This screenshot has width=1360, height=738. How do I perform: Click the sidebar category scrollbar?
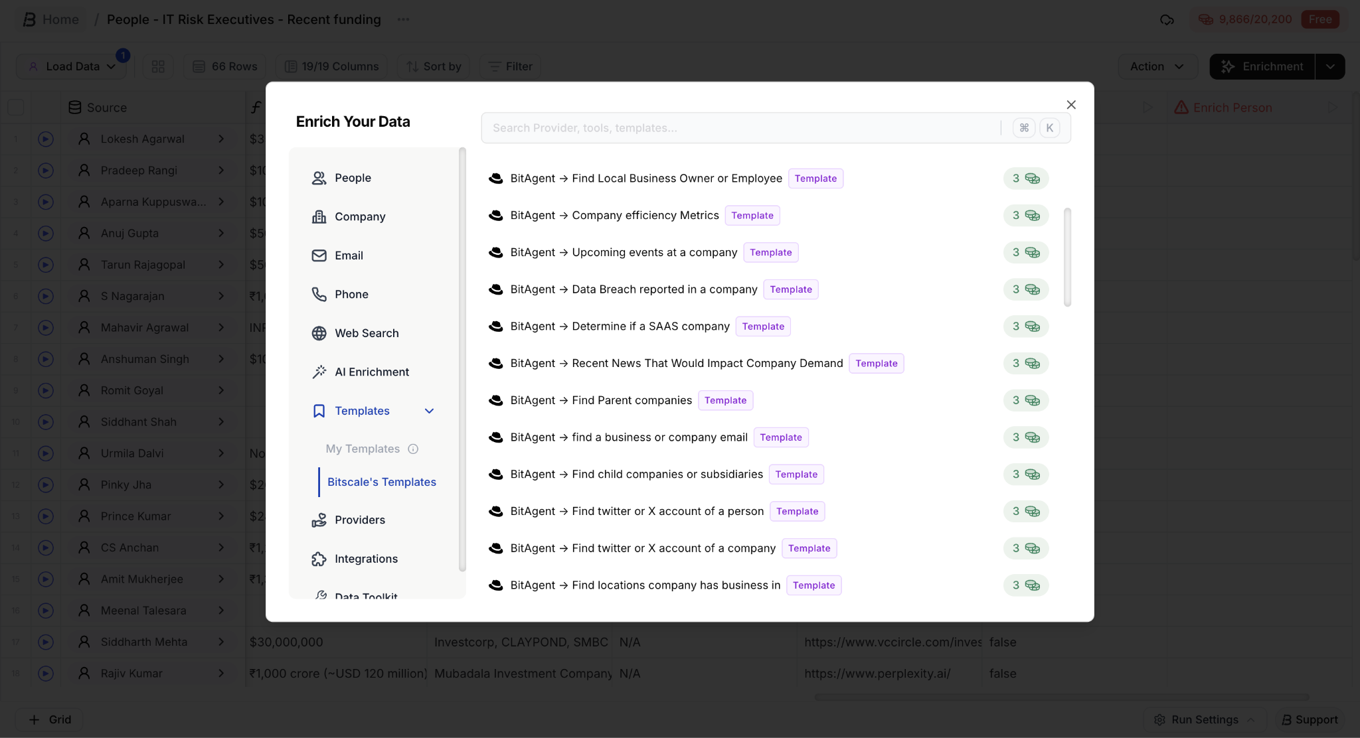462,359
